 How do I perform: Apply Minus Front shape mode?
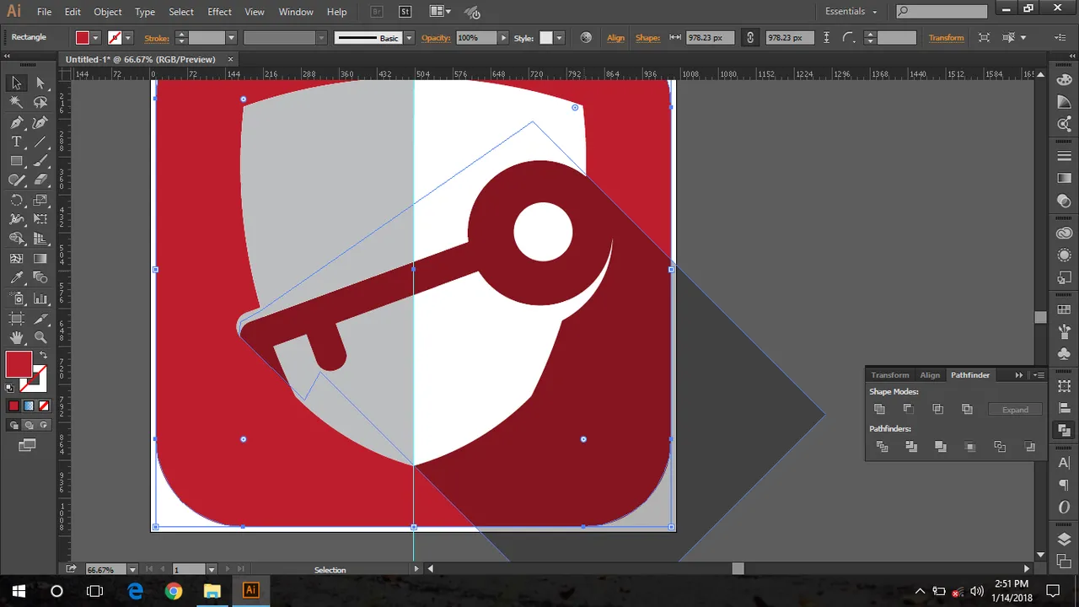point(909,409)
